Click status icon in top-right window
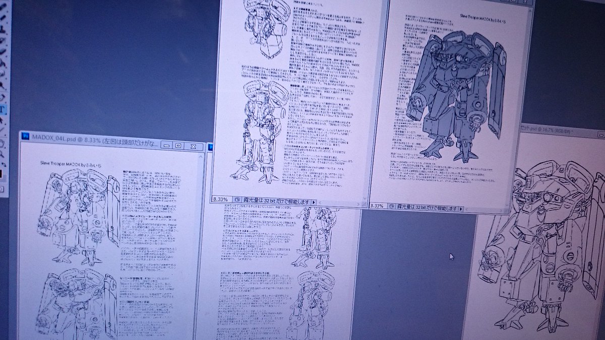Viewport: 605px width, 340px height. click(392, 207)
